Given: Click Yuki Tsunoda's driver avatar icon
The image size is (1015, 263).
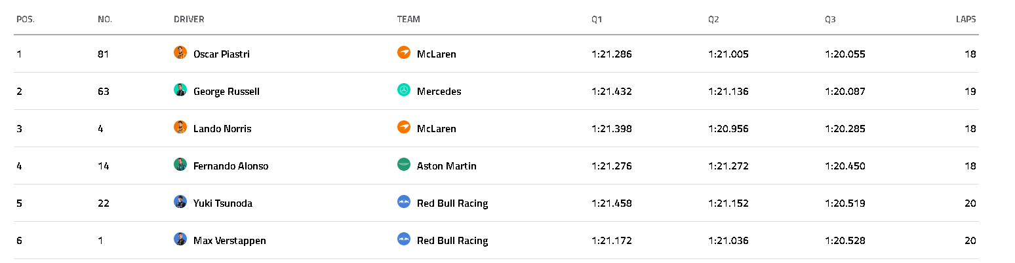Looking at the screenshot, I should (x=180, y=202).
